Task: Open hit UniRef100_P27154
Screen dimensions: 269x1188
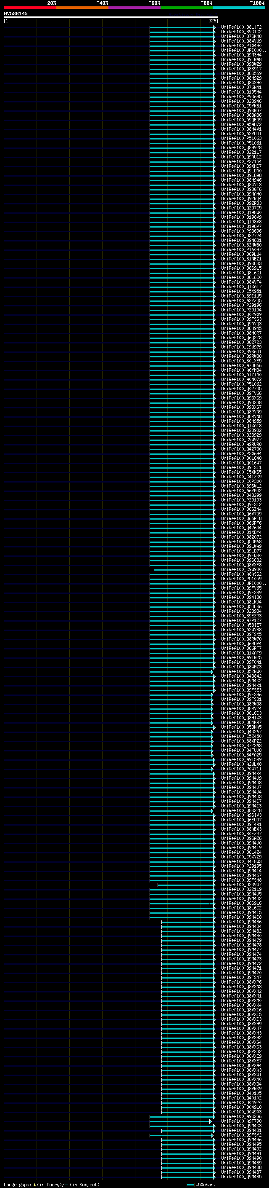Action: (241, 161)
